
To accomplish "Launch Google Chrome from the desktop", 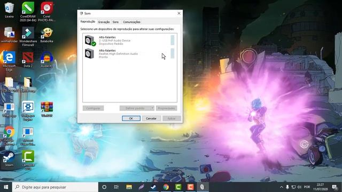I will [x=9, y=135].
